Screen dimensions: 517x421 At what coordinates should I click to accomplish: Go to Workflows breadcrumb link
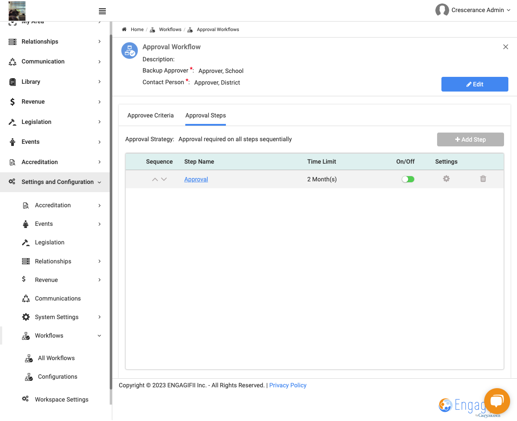tap(170, 29)
